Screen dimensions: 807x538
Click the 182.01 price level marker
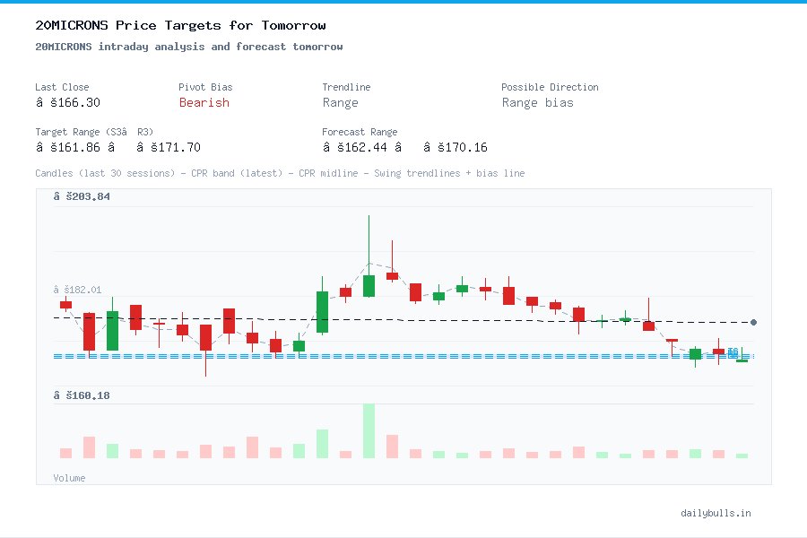(76, 289)
